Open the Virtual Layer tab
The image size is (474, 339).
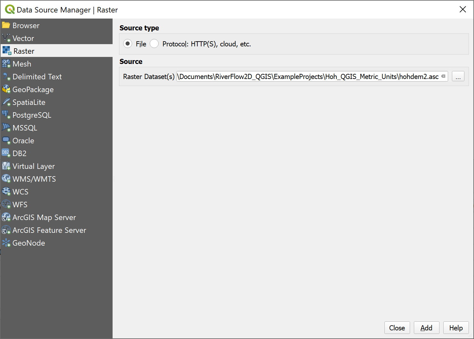(34, 166)
